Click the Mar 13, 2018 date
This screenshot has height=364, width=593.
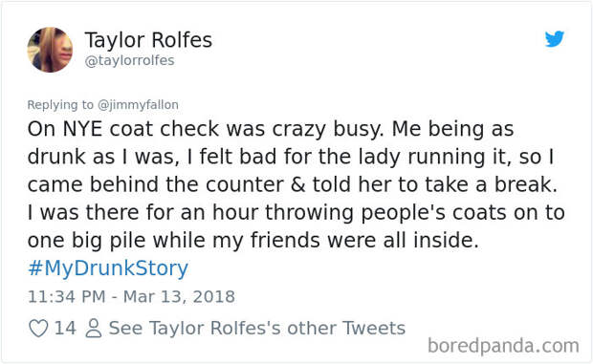[179, 296]
